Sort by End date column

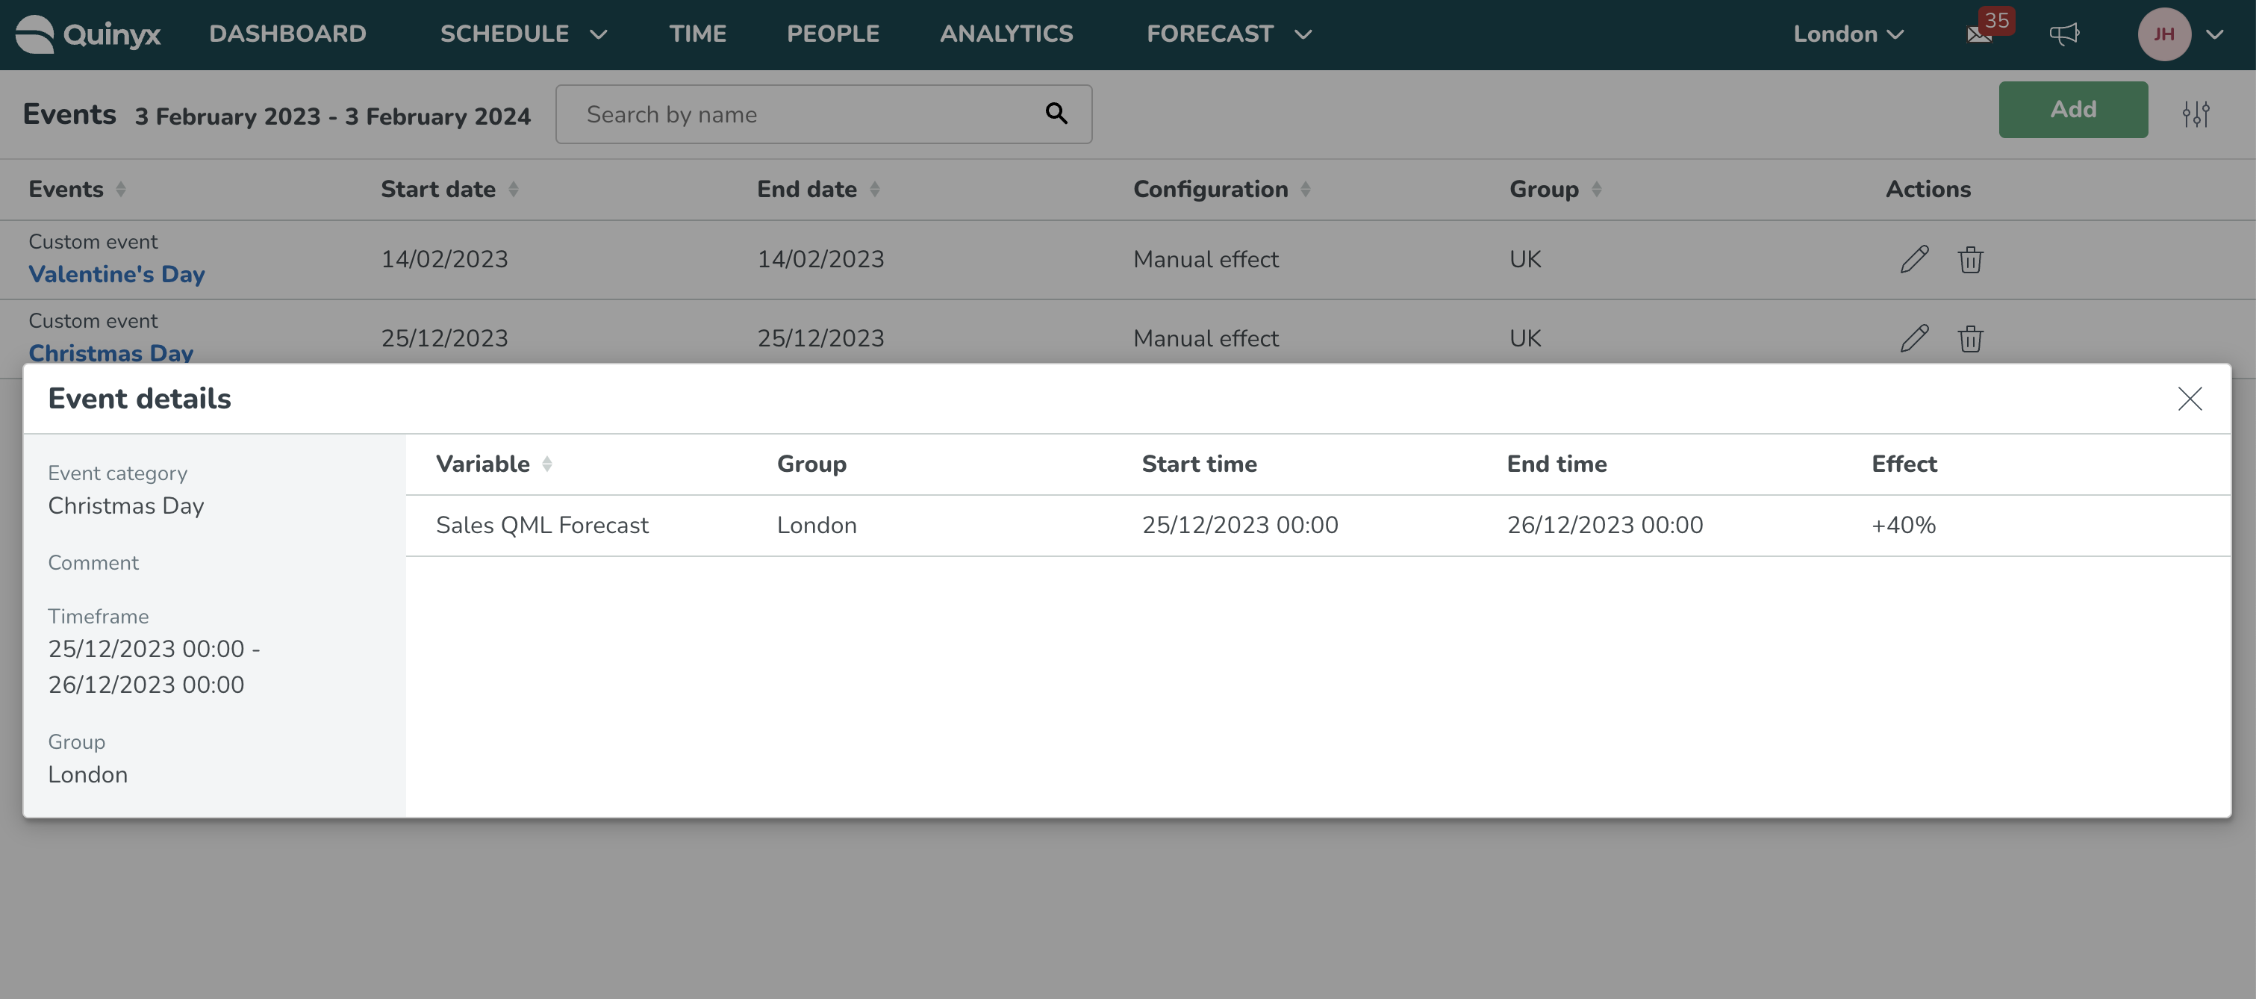874,189
